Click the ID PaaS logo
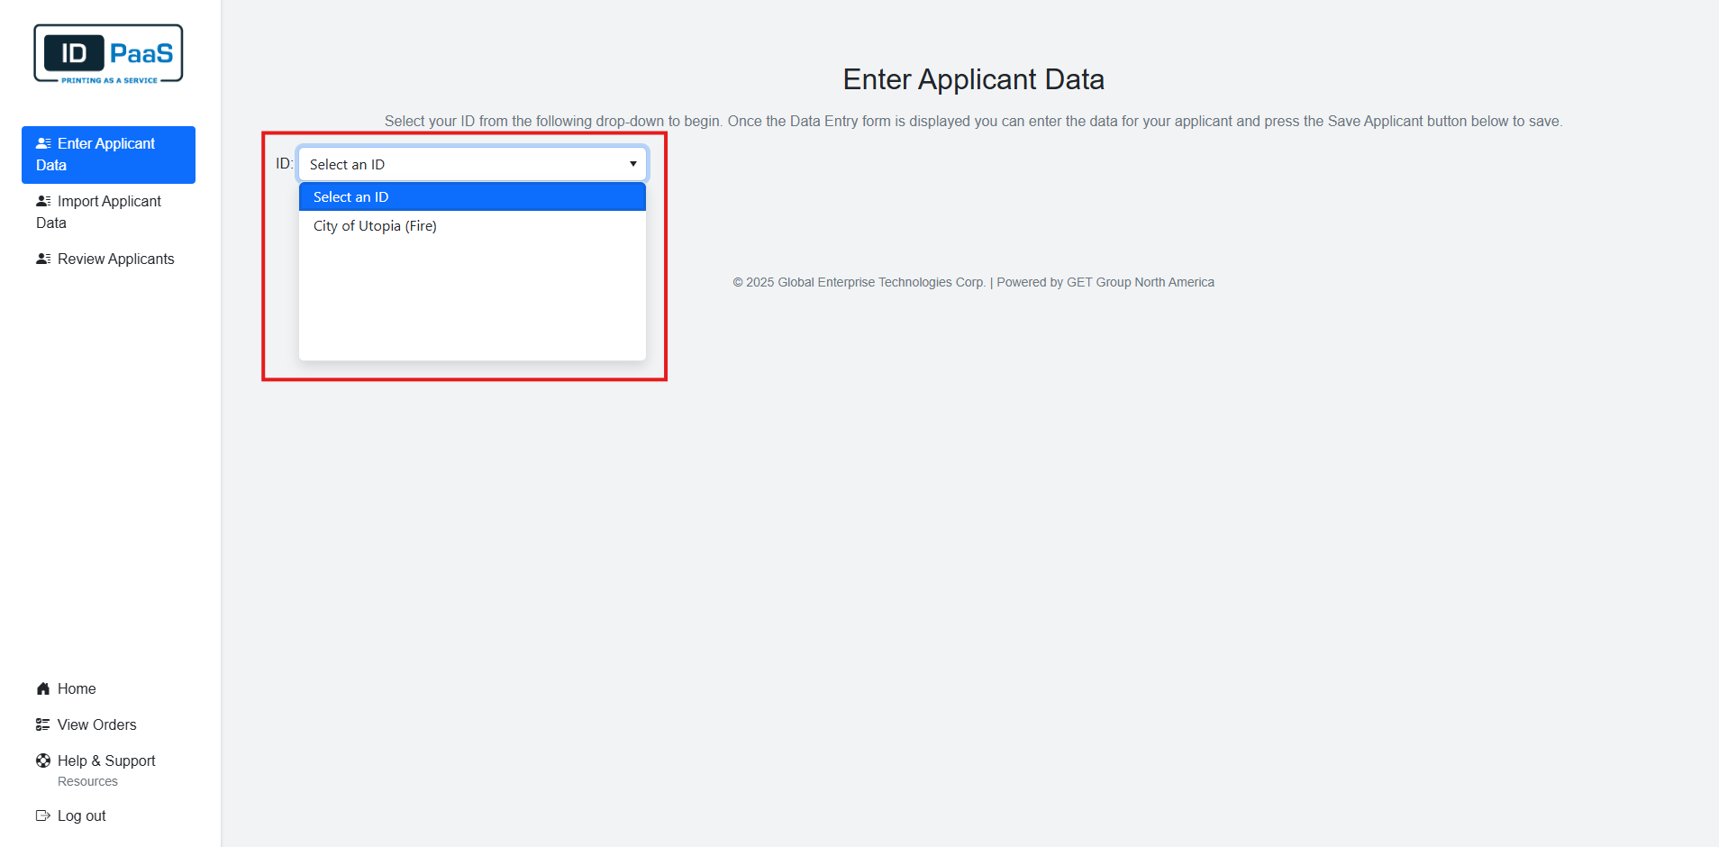Image resolution: width=1719 pixels, height=847 pixels. 107,52
